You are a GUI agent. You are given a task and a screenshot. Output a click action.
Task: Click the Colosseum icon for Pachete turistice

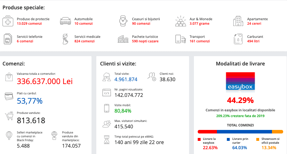click(123, 39)
